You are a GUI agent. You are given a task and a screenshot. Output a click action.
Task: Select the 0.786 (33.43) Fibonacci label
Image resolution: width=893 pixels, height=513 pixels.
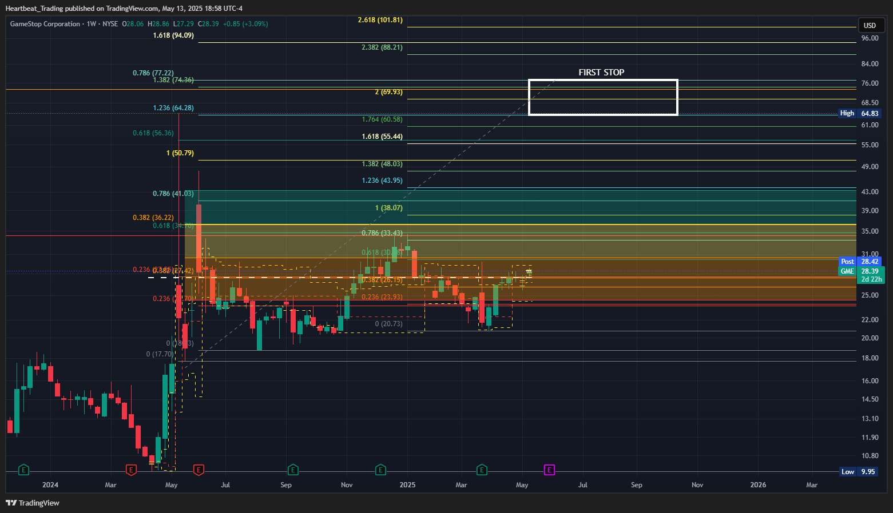[x=382, y=233]
